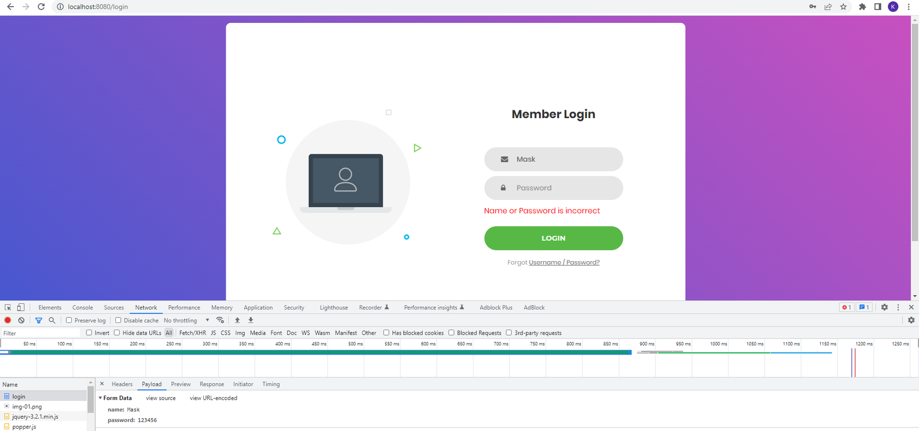Toggle the device toolbar icon

[x=21, y=307]
